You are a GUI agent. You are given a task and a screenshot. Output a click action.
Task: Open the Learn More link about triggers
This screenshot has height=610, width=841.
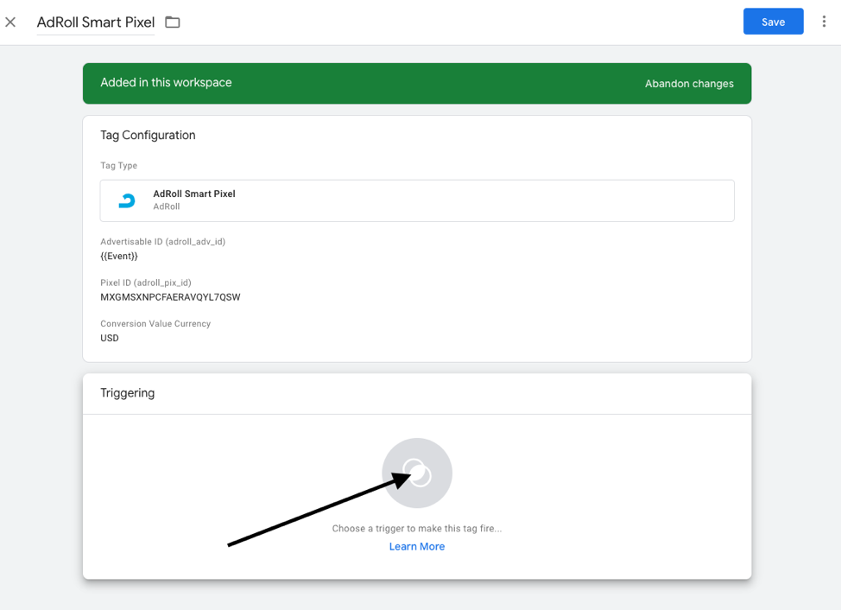point(417,546)
